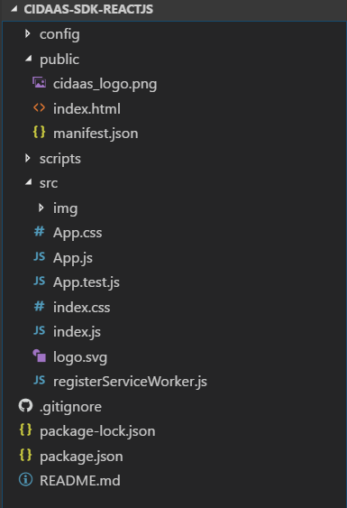Click the JS icon next to registerServiceWorker.js
The height and width of the screenshot is (508, 347).
tap(39, 381)
